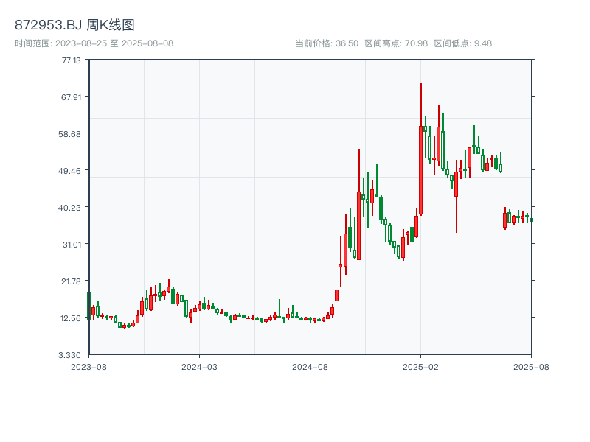The image size is (590, 442).
Task: Click the 2023-08 axis label
Action: tap(88, 365)
